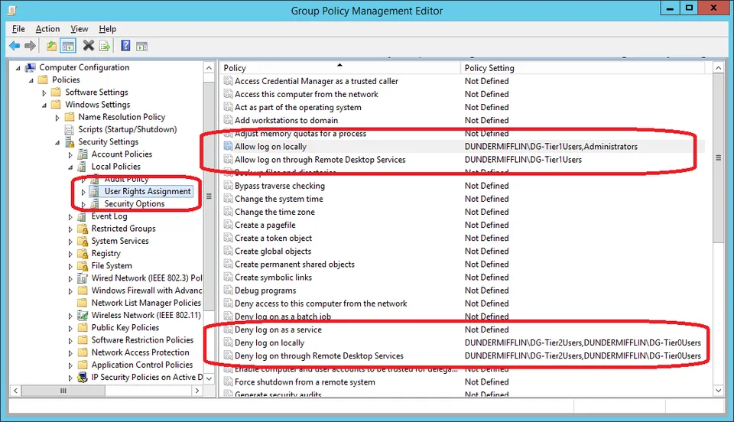Toggle the Show/Hide Console Tree toolbar icon
Viewport: 734px width, 422px height.
click(x=68, y=46)
